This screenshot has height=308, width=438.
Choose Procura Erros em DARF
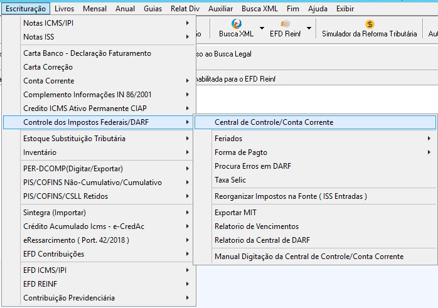pyautogui.click(x=315, y=166)
